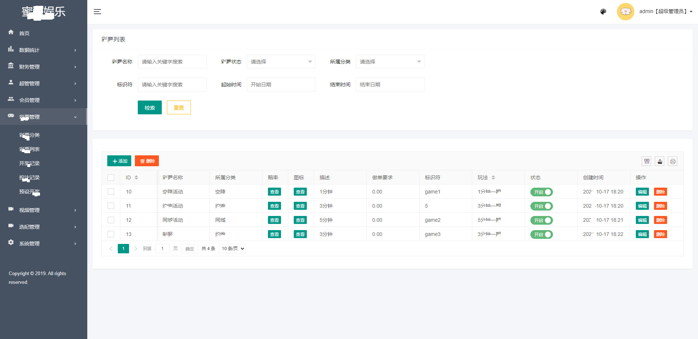Select page 1 in the pagination
698x339 pixels.
(x=123, y=249)
